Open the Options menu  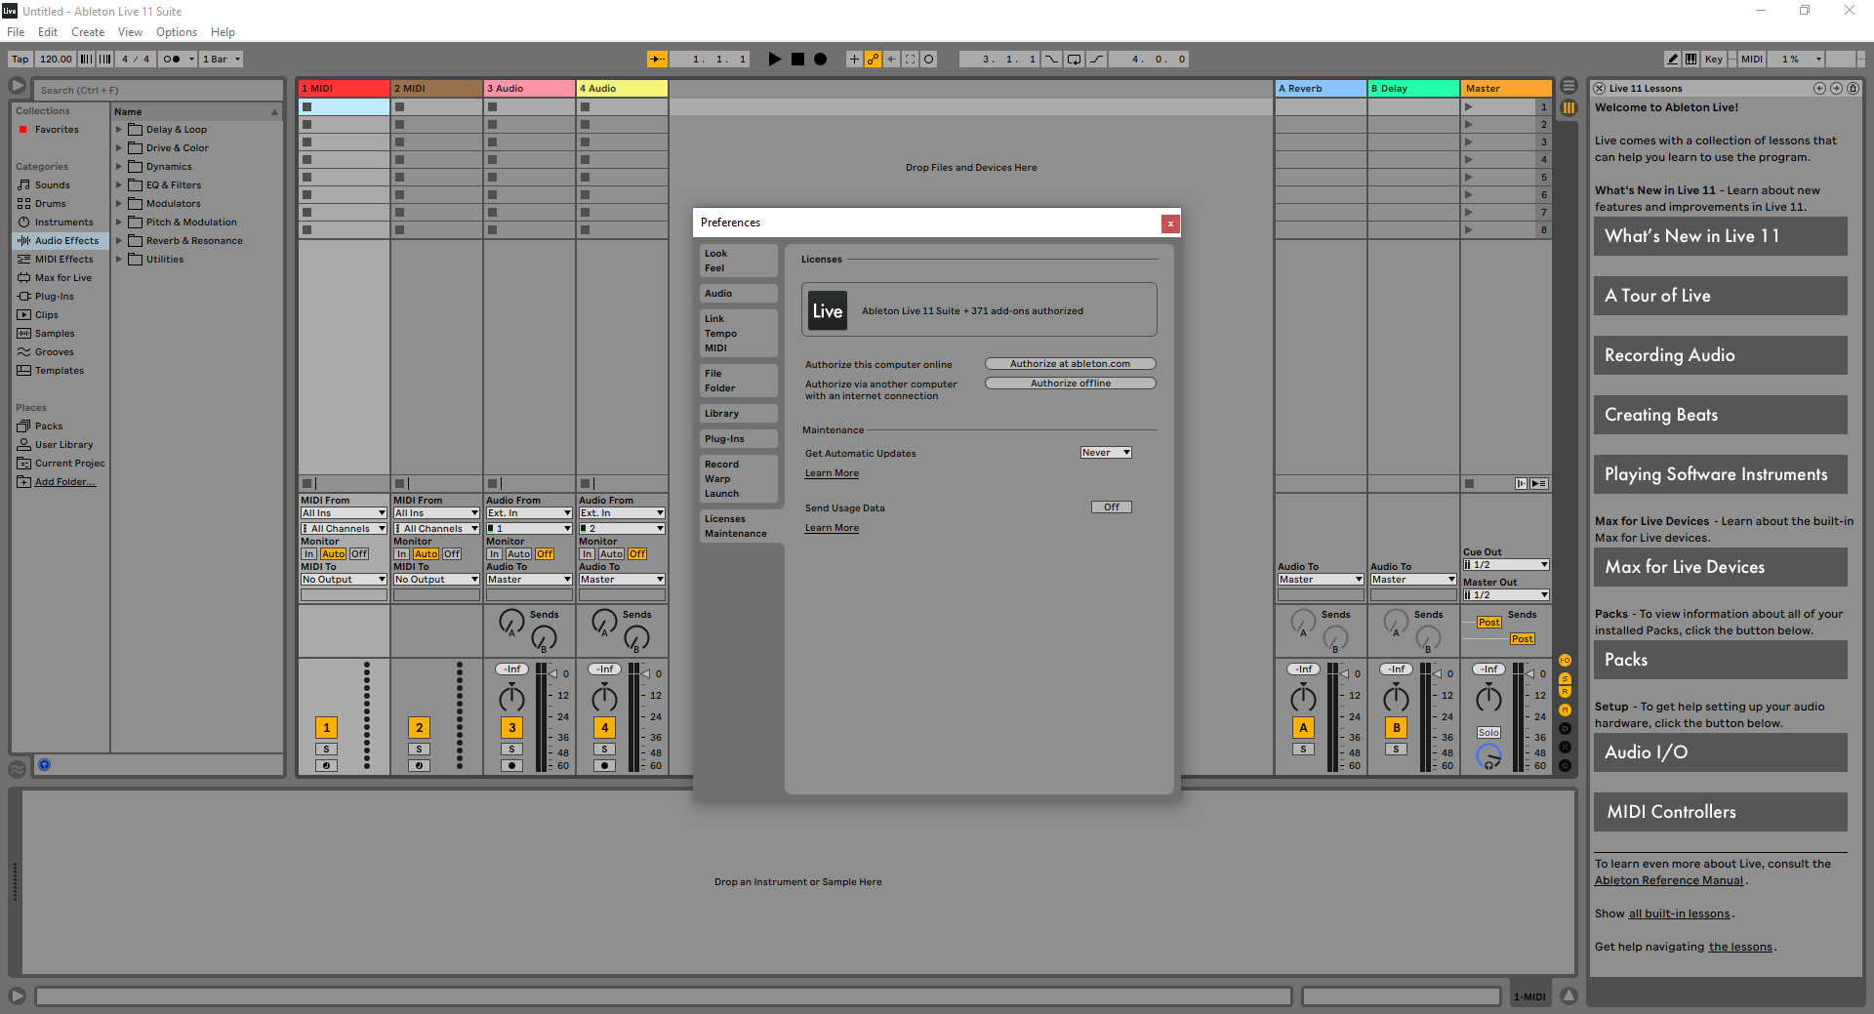tap(177, 32)
